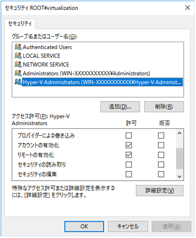
Task: Deny アカウントの有効化 permission
Action: (x=161, y=145)
